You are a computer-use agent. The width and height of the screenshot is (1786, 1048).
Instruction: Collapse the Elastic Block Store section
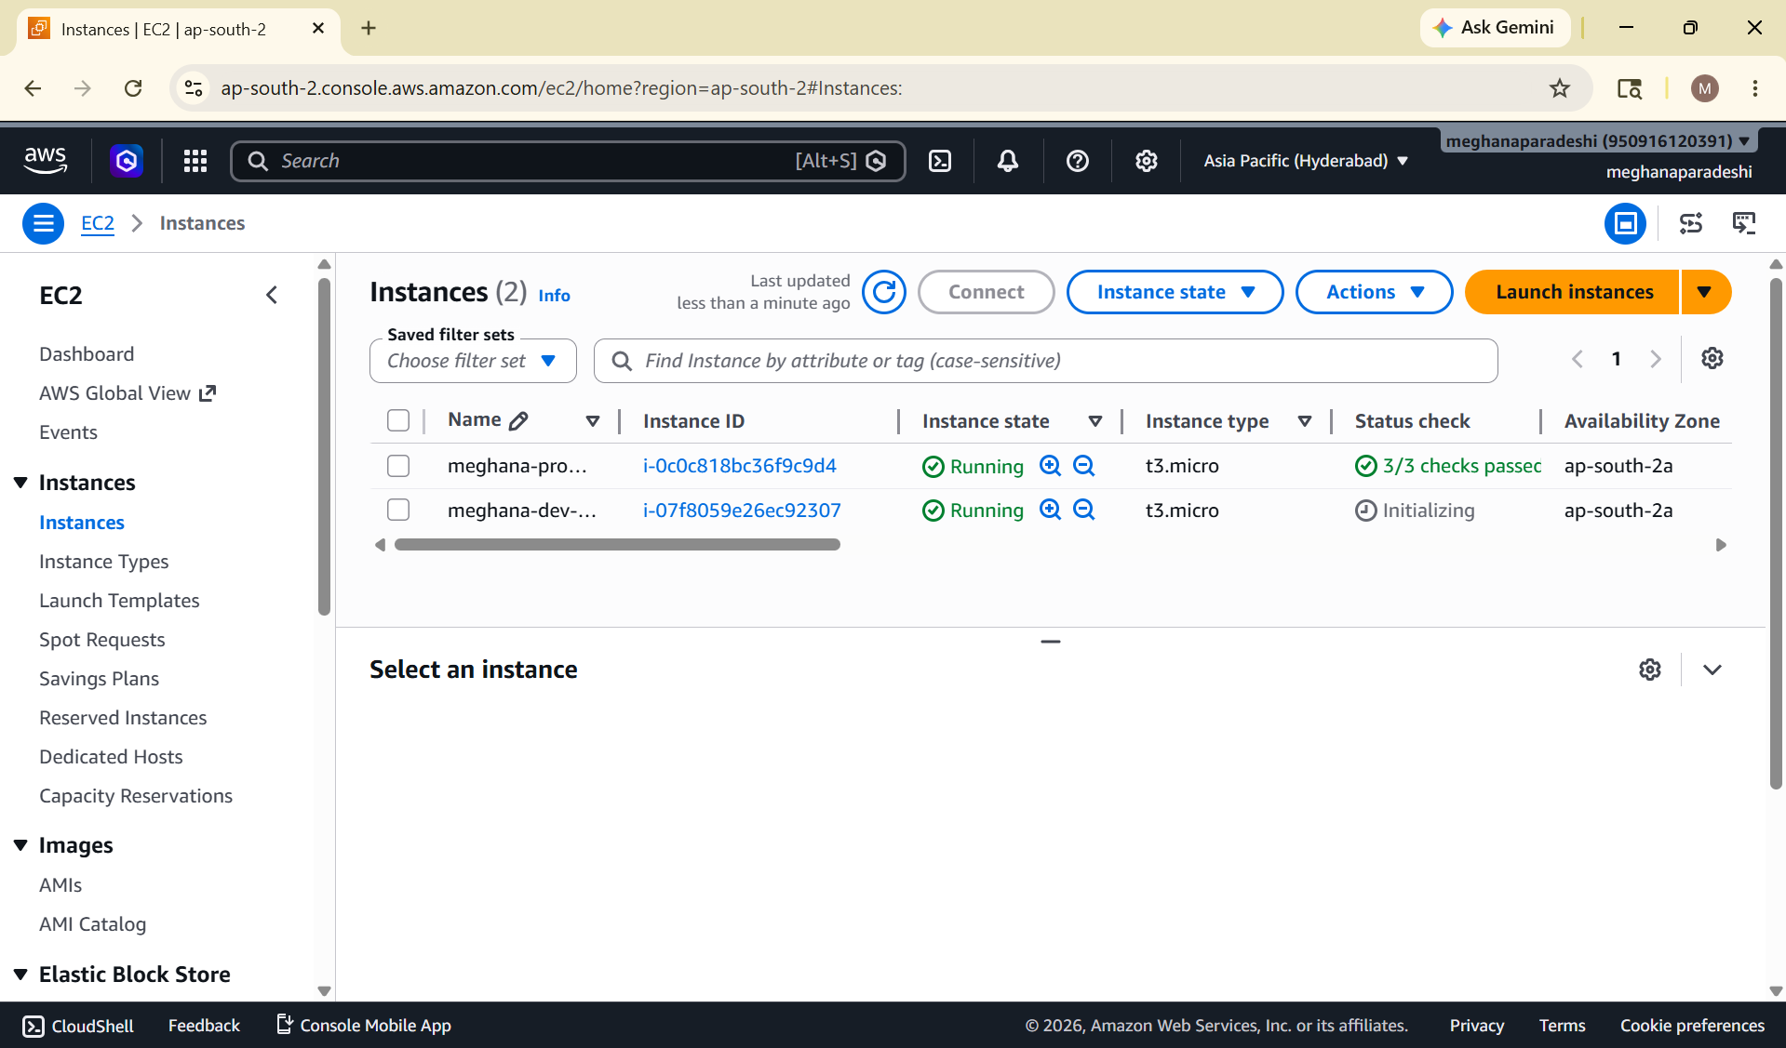[20, 975]
